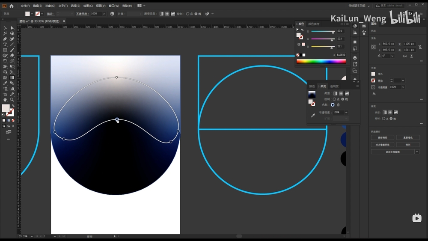This screenshot has width=428, height=241.
Task: Swap fill and stroke in the toolbox
Action: click(13, 106)
